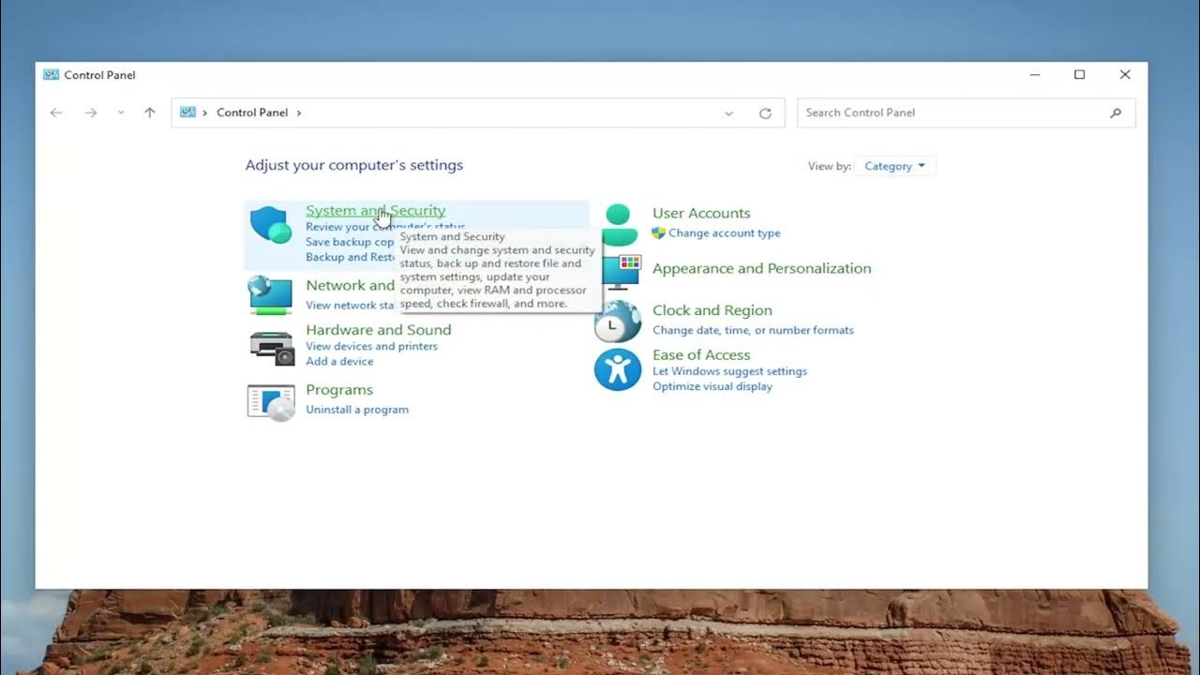The image size is (1200, 675).
Task: Open System and Security category
Action: [375, 211]
